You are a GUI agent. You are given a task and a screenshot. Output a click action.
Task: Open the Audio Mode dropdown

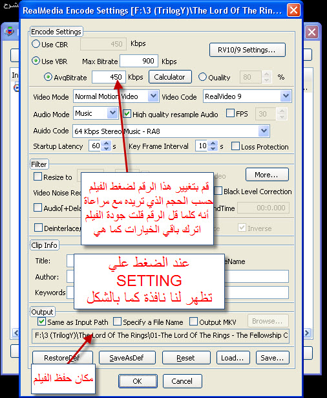112,113
